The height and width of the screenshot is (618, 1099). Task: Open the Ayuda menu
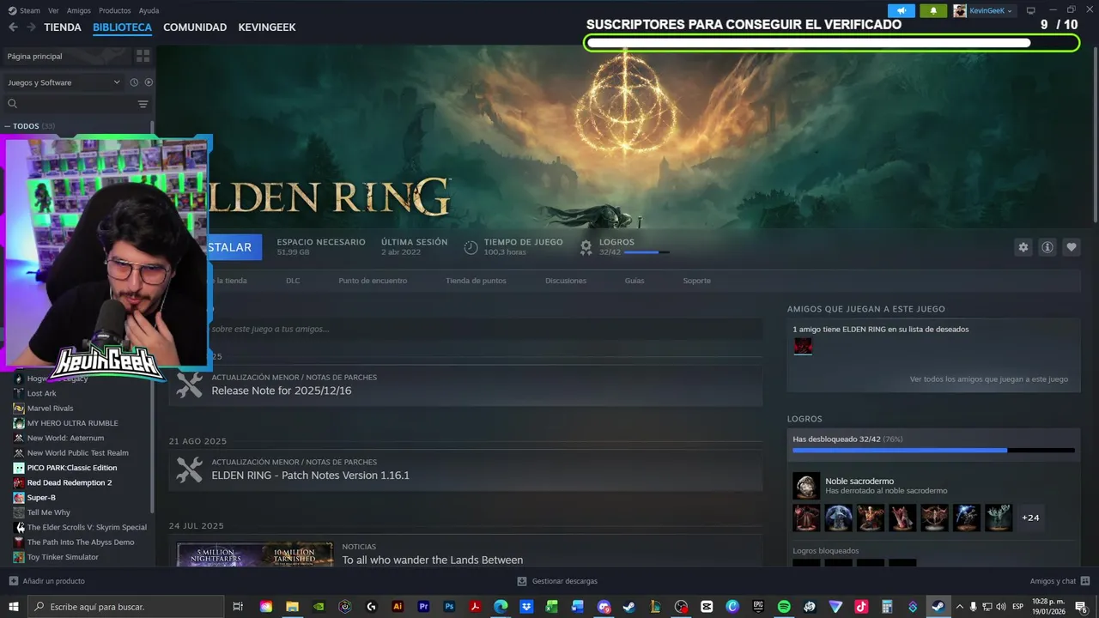[149, 10]
